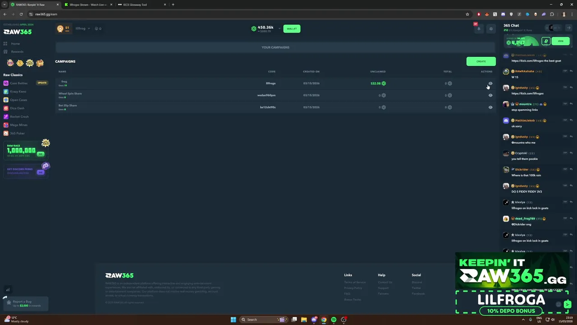Viewport: 577px width, 325px height.
Task: Open the Chrome extensions puzzle icon
Action: (x=552, y=14)
